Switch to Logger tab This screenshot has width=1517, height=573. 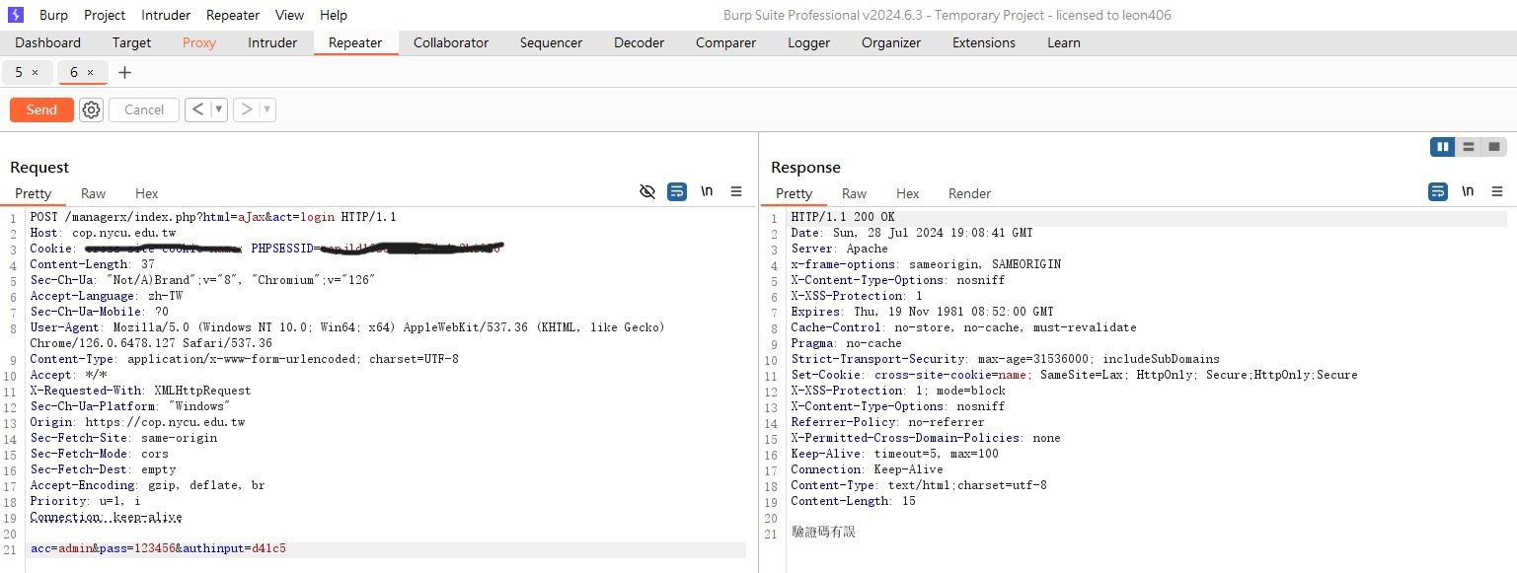coord(808,42)
